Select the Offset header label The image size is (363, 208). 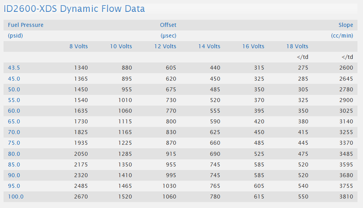coord(168,25)
